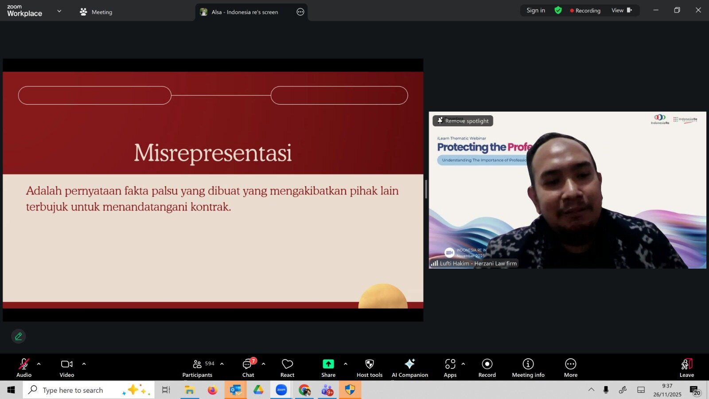Unmute the microphone Audio button
Screen dimensions: 709x399
coord(24,368)
